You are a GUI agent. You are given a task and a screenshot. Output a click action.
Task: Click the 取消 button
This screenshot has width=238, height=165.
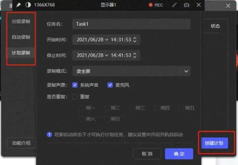[147, 154]
